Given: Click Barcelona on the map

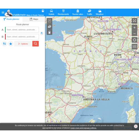Looking at the screenshot, I should 93,106.
